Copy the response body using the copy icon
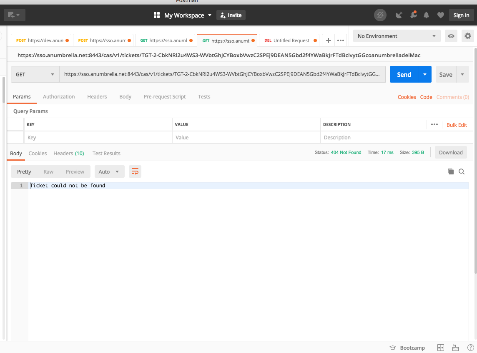Screen dimensions: 477x353 pyautogui.click(x=451, y=171)
